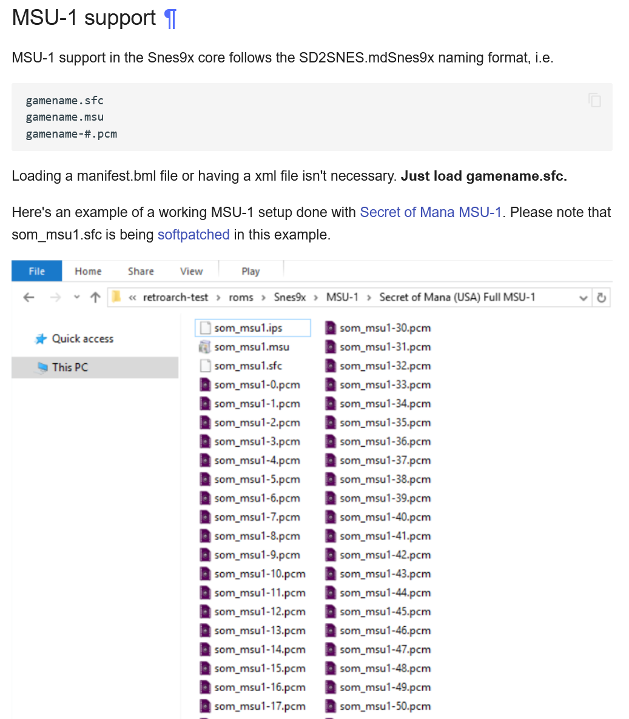629x719 pixels.
Task: Open the recent locations dropdown arrow
Action: tap(76, 297)
